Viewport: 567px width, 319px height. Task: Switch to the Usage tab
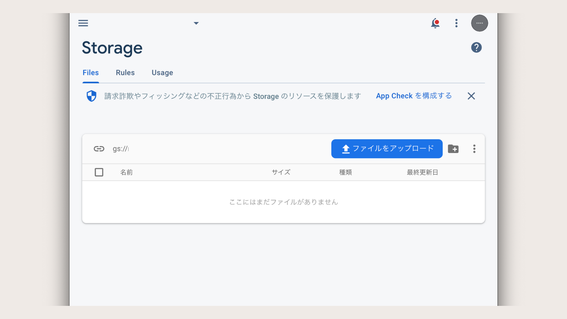point(162,73)
